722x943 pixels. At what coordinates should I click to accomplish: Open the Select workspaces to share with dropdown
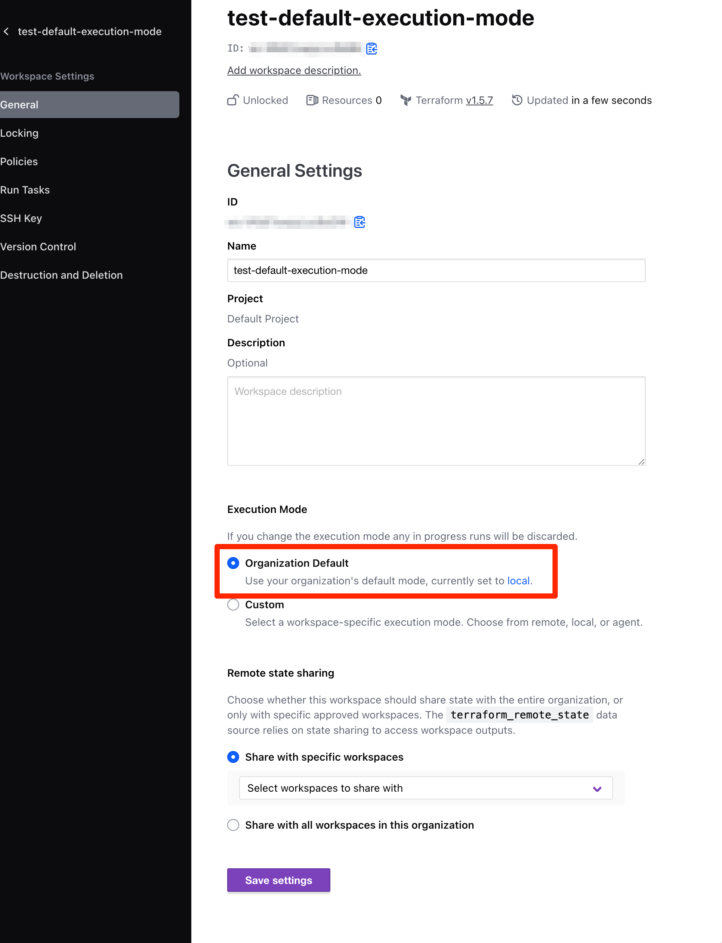coord(425,788)
